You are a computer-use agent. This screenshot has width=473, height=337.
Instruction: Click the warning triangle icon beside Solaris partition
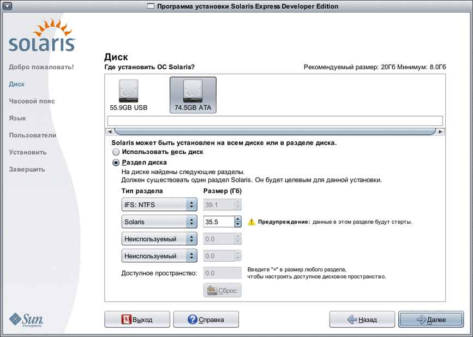[x=252, y=222]
